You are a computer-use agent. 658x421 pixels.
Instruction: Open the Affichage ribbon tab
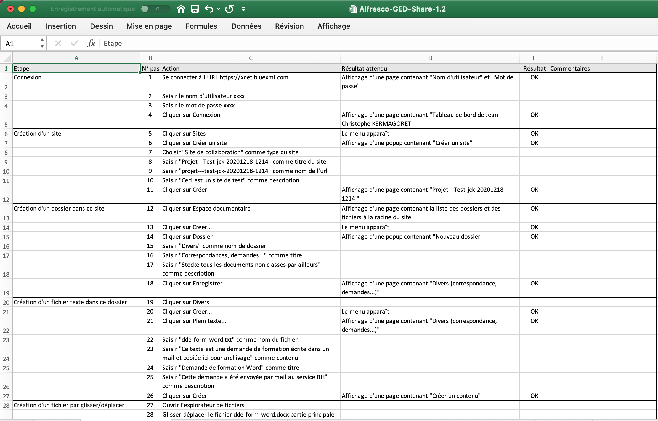coord(334,26)
